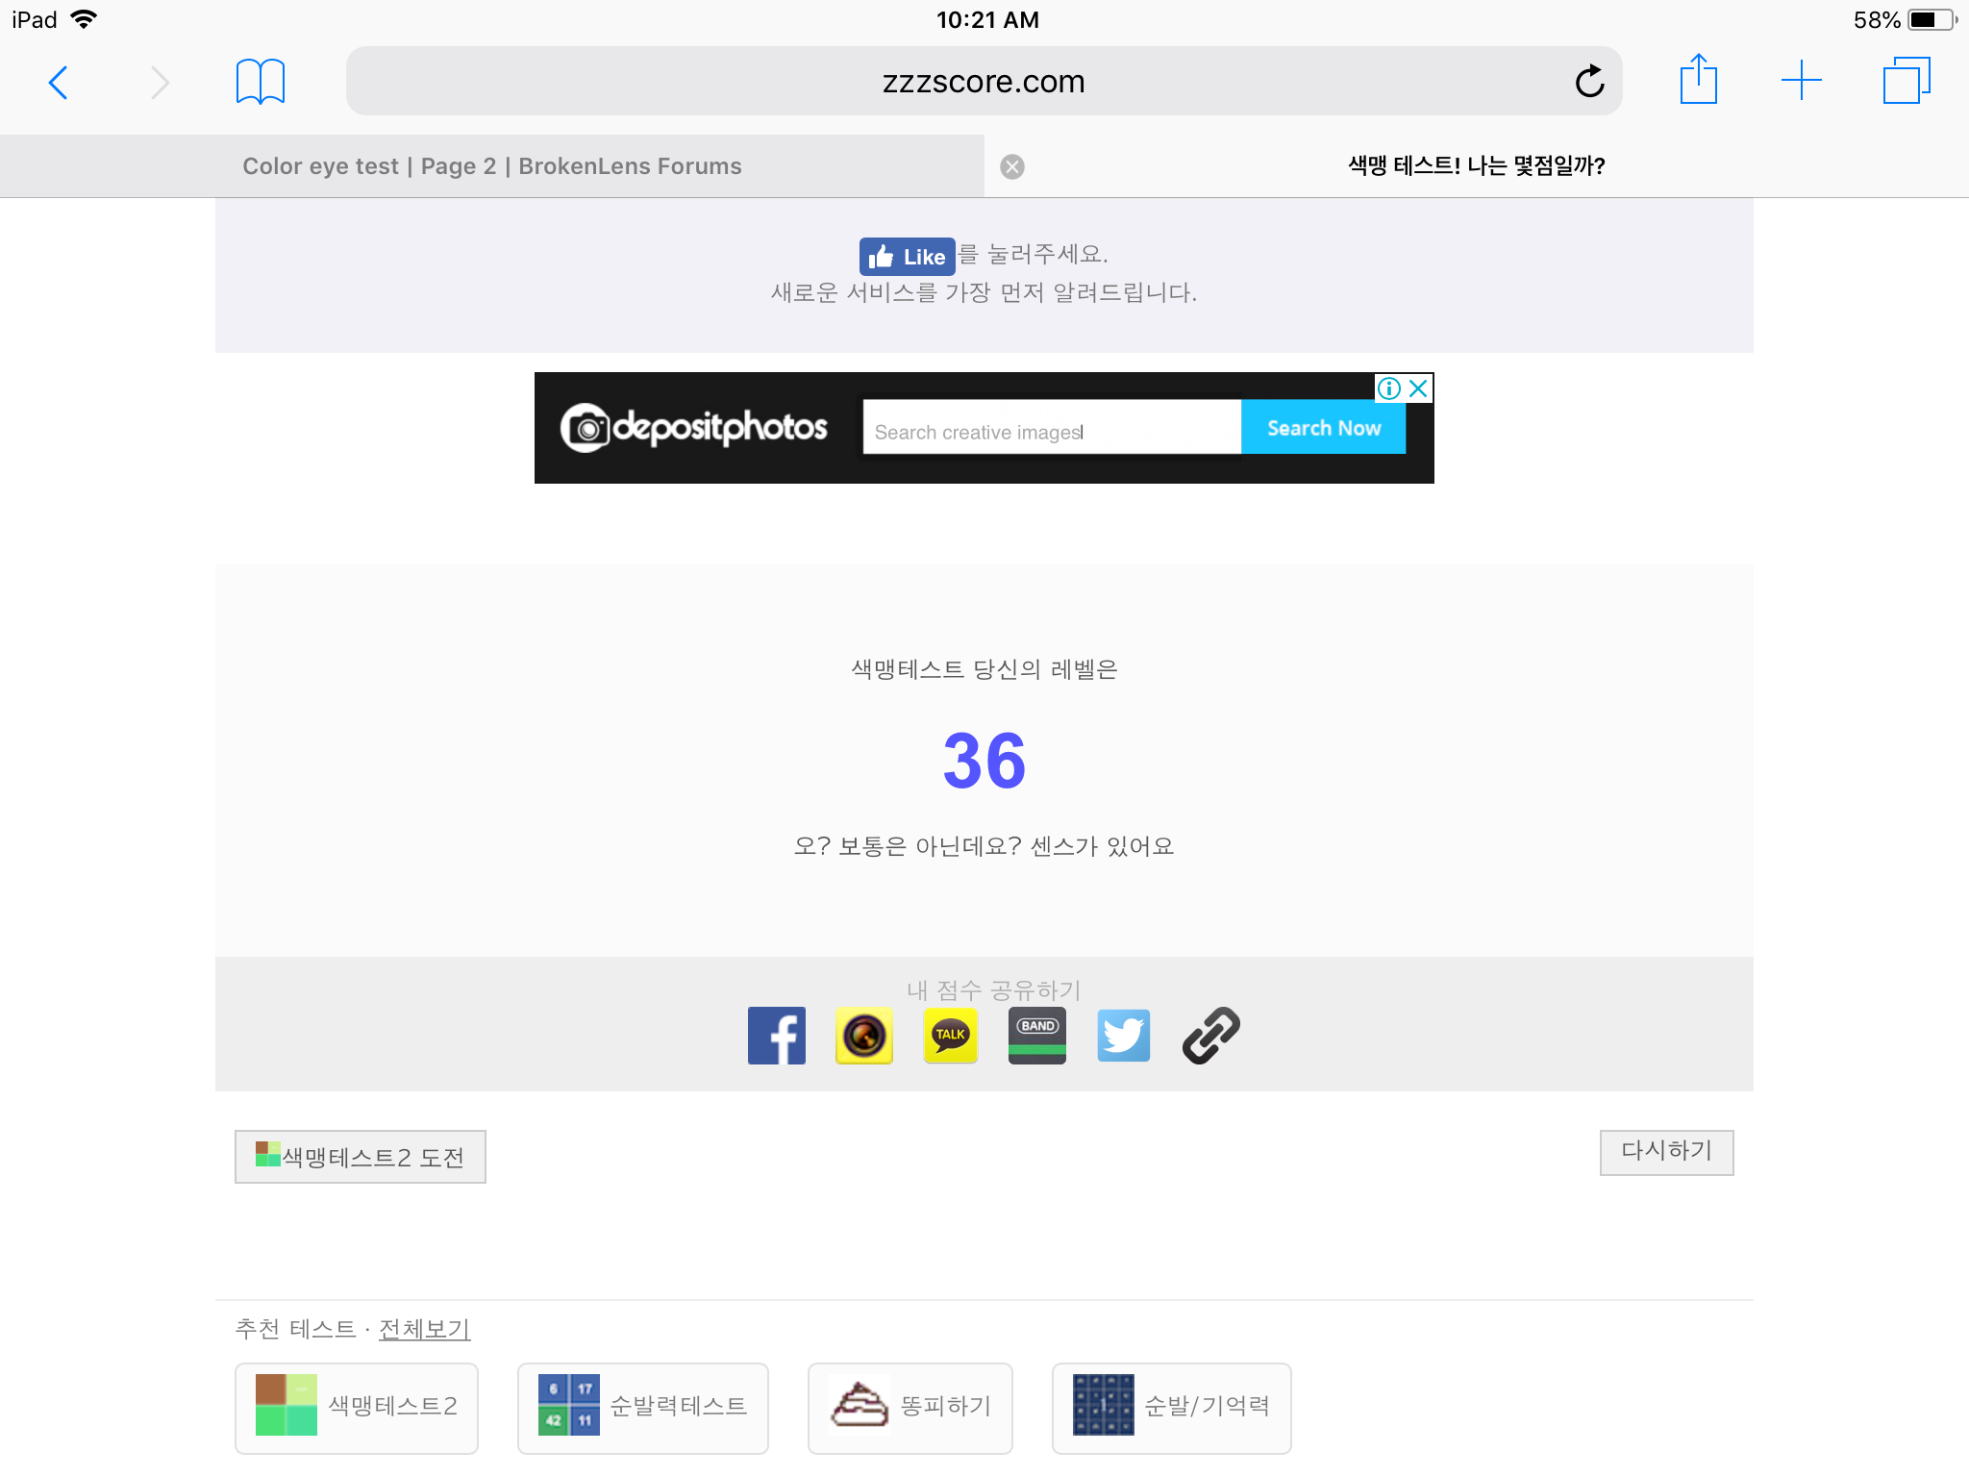Reload page with refresh arrow
This screenshot has height=1477, width=1969.
click(x=1589, y=81)
